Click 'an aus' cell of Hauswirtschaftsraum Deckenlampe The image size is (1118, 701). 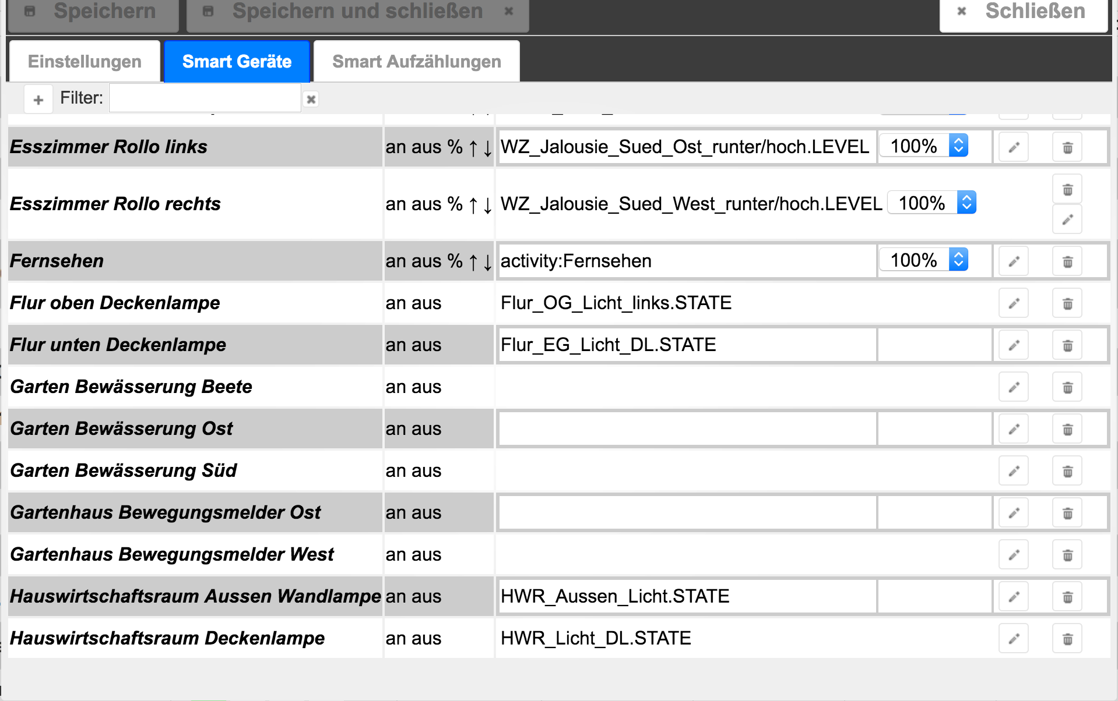click(439, 638)
